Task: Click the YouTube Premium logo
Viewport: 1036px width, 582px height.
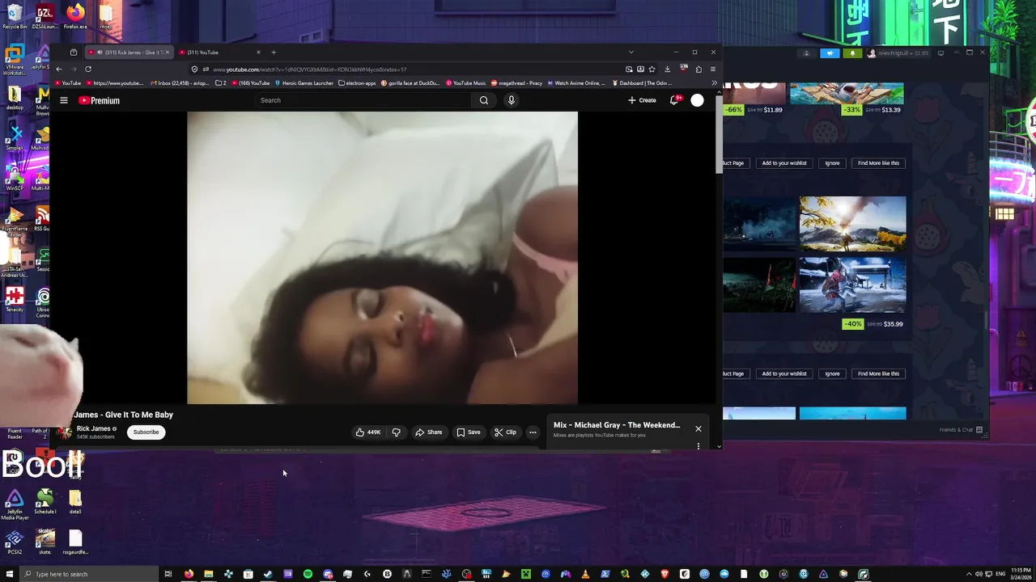Action: pos(99,100)
